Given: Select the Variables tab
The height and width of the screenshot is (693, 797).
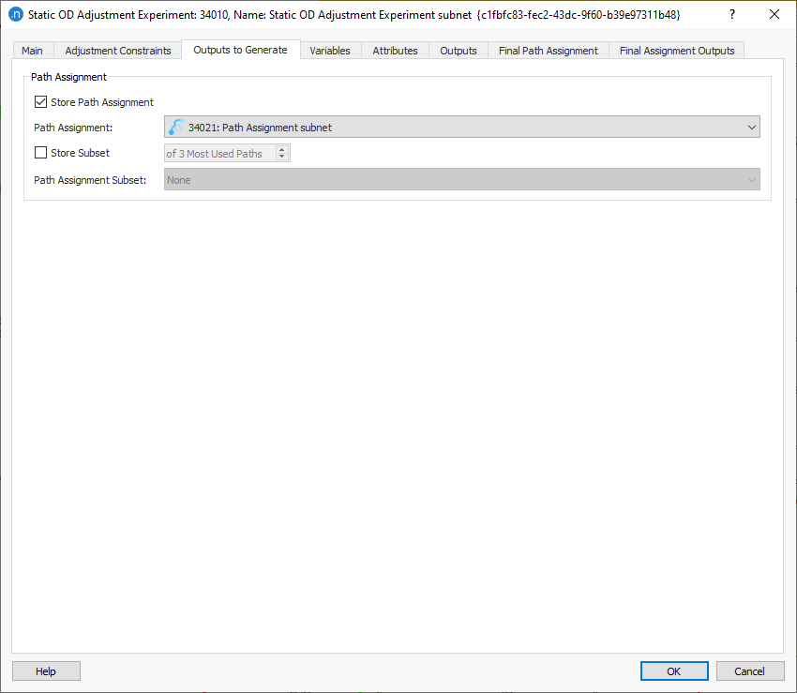Looking at the screenshot, I should tap(330, 50).
